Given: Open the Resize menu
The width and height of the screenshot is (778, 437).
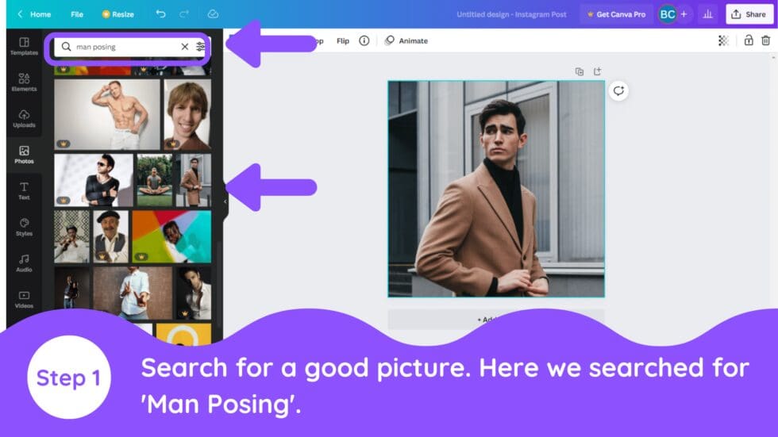Looking at the screenshot, I should point(117,14).
